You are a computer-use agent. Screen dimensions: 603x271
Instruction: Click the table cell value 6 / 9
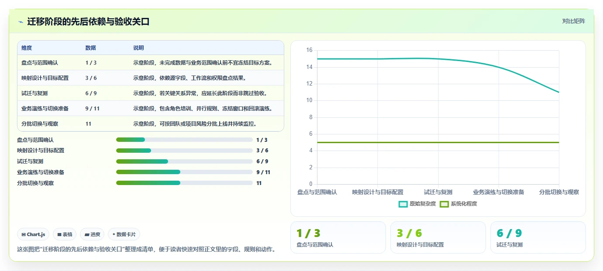[91, 93]
